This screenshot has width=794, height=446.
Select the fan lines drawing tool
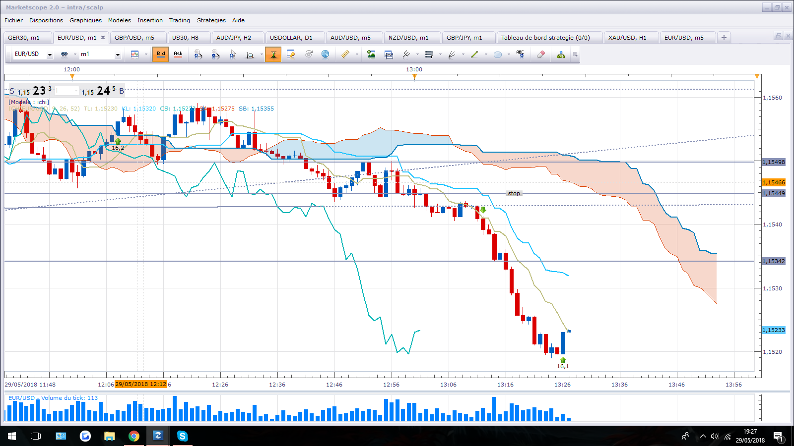(x=452, y=54)
